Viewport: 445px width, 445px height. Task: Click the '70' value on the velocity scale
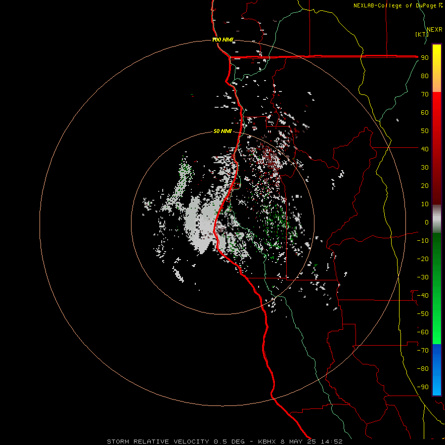pyautogui.click(x=425, y=94)
